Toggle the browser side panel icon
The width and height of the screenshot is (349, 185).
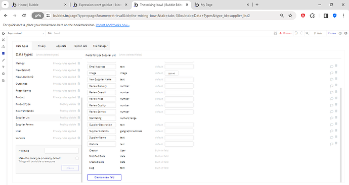(326, 16)
